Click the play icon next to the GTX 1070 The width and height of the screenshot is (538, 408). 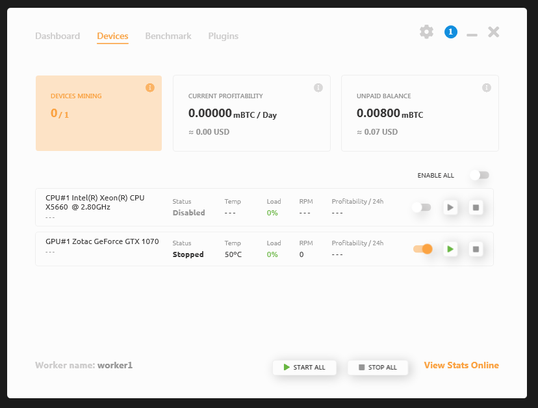[450, 249]
